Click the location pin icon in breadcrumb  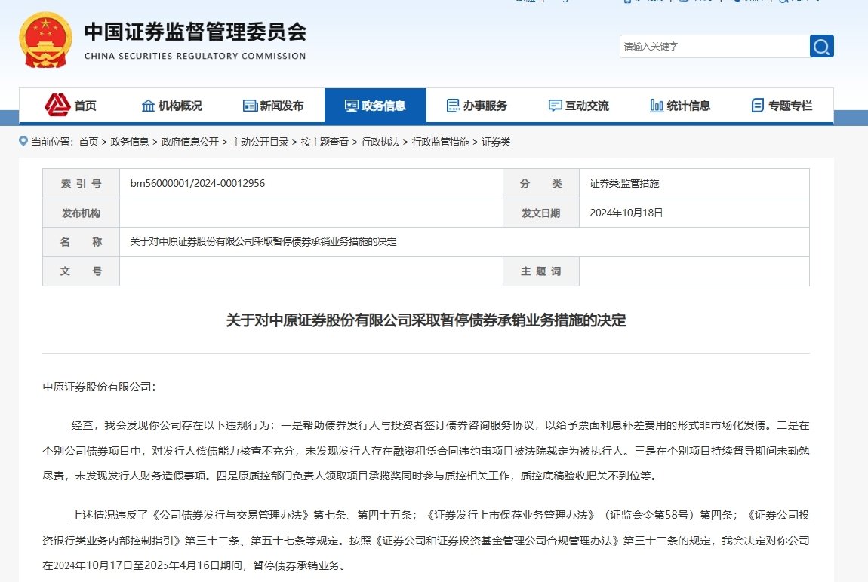pos(23,141)
